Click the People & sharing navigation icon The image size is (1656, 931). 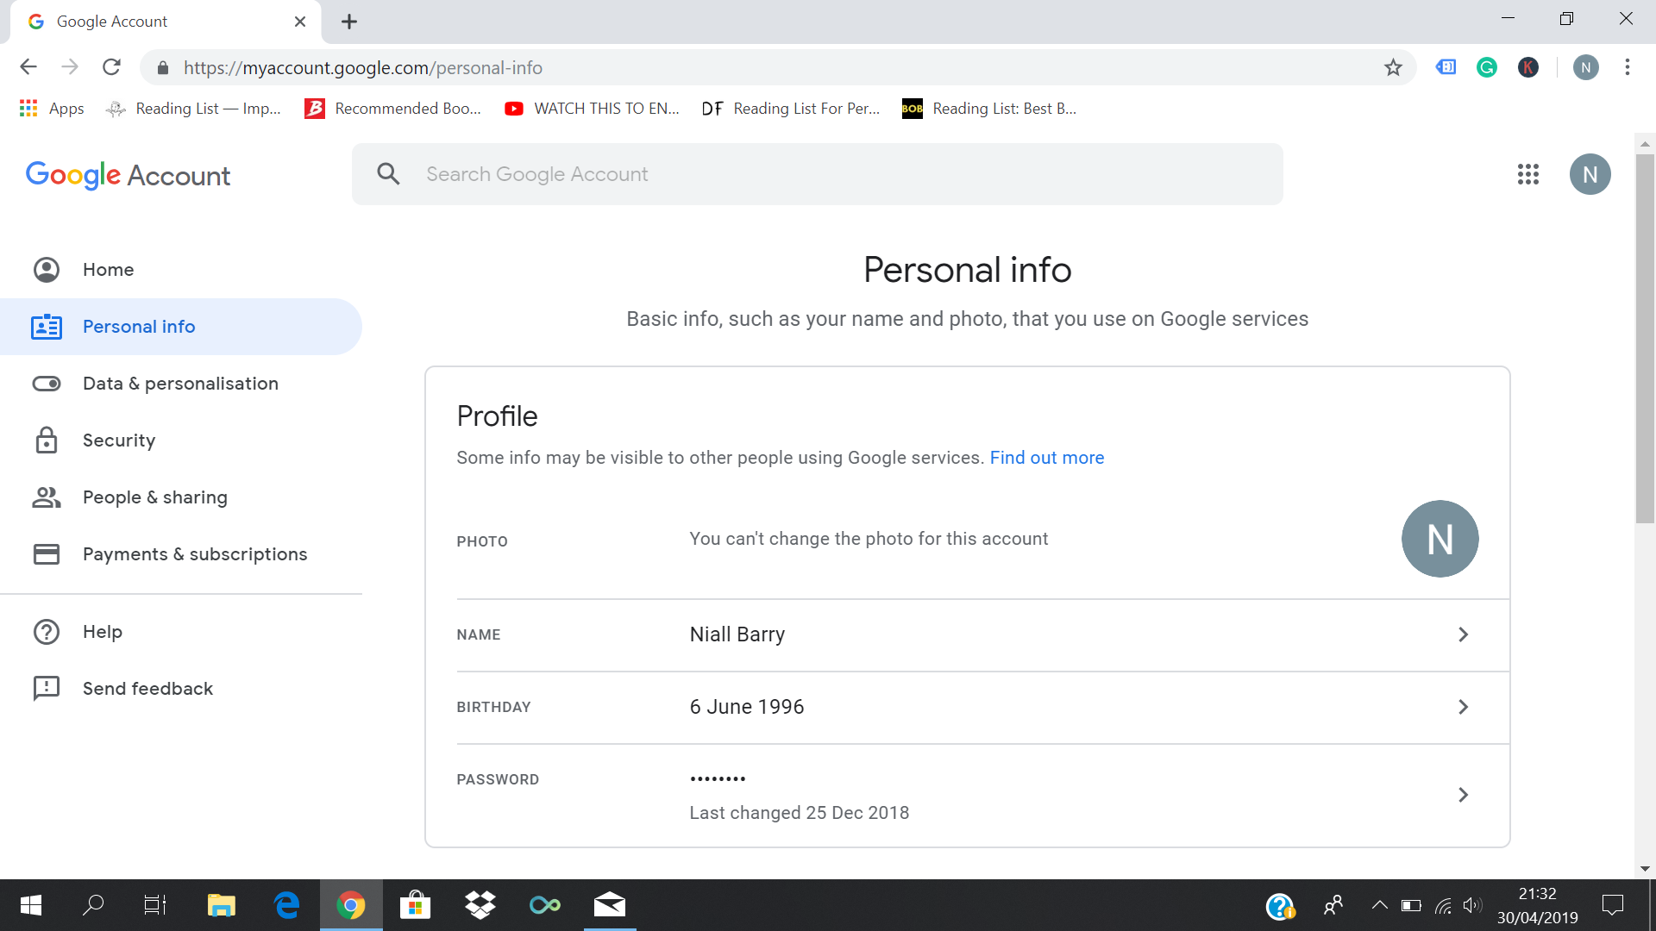point(47,497)
